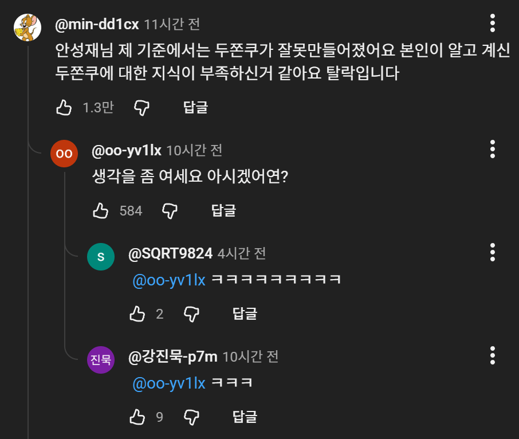Screen dimensions: 519x439
Task: Open the @min-dd1cx Jerry mouse avatar
Action: point(27,28)
